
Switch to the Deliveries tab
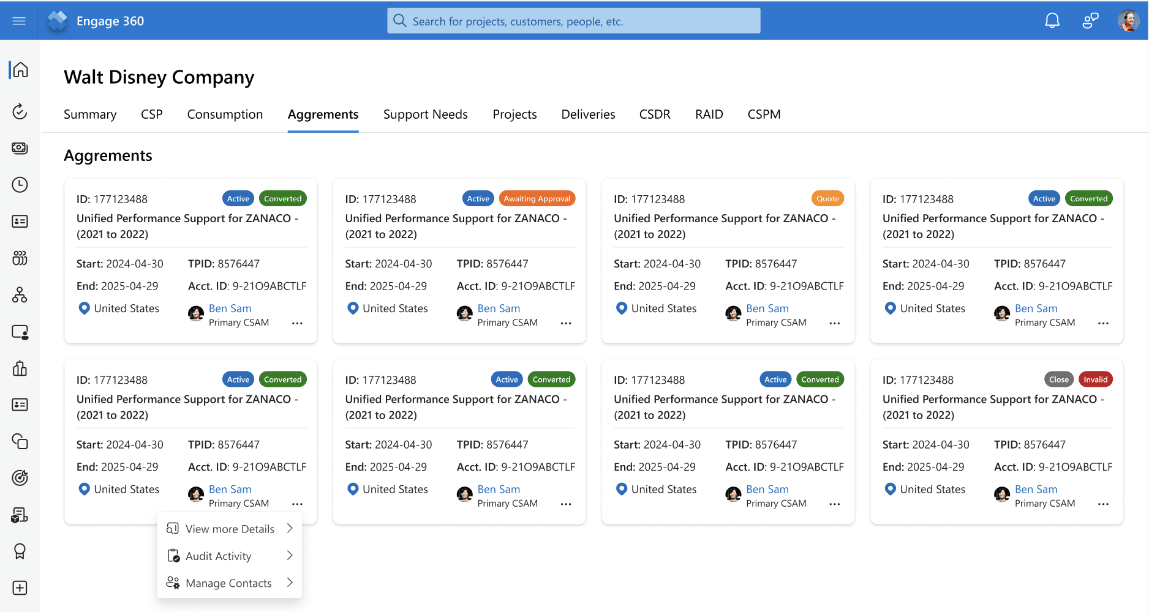pyautogui.click(x=588, y=114)
